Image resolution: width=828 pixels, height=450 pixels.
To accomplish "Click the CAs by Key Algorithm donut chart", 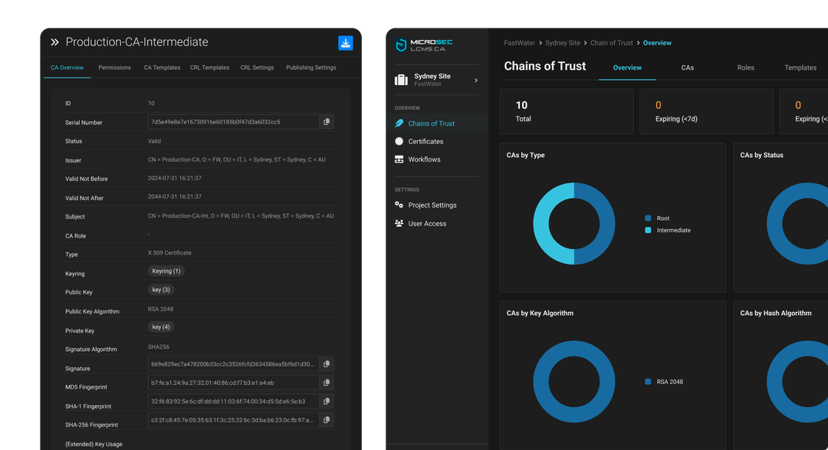I will [574, 381].
